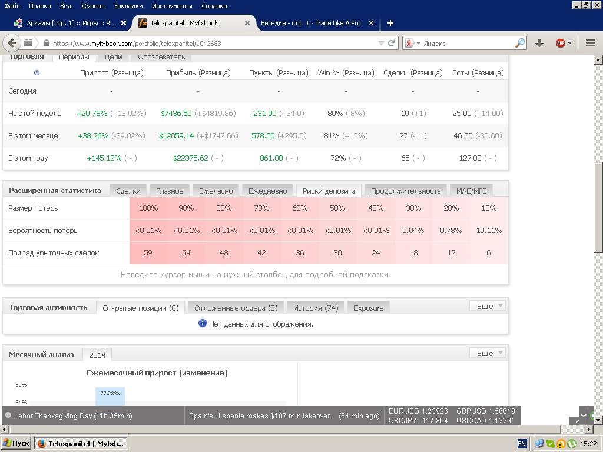The width and height of the screenshot is (603, 452).
Task: Open the Справка menu
Action: (x=214, y=6)
